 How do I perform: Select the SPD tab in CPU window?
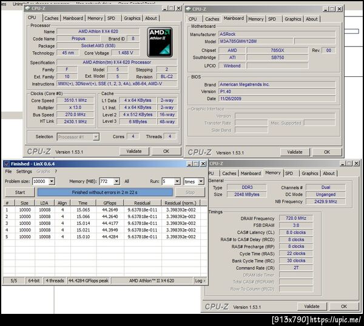(111, 18)
